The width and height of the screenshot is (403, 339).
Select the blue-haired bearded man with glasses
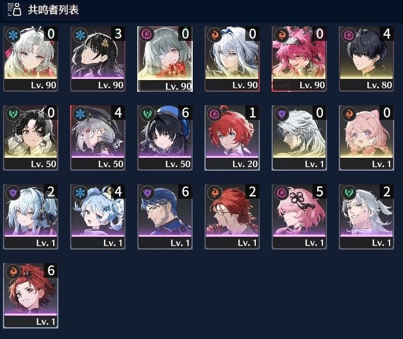(x=165, y=217)
